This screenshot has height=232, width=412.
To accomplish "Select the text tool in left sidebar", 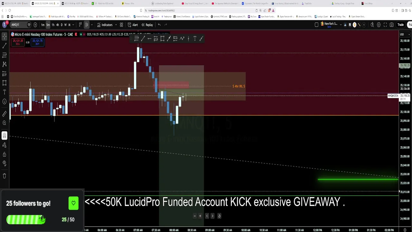I will (5, 92).
